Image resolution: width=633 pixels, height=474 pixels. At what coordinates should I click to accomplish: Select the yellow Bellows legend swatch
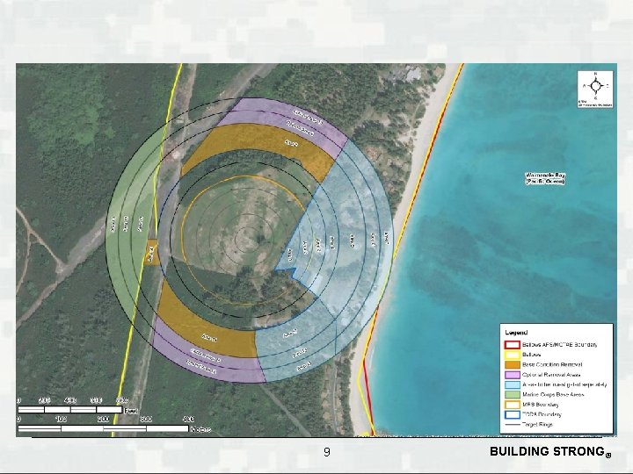click(513, 355)
